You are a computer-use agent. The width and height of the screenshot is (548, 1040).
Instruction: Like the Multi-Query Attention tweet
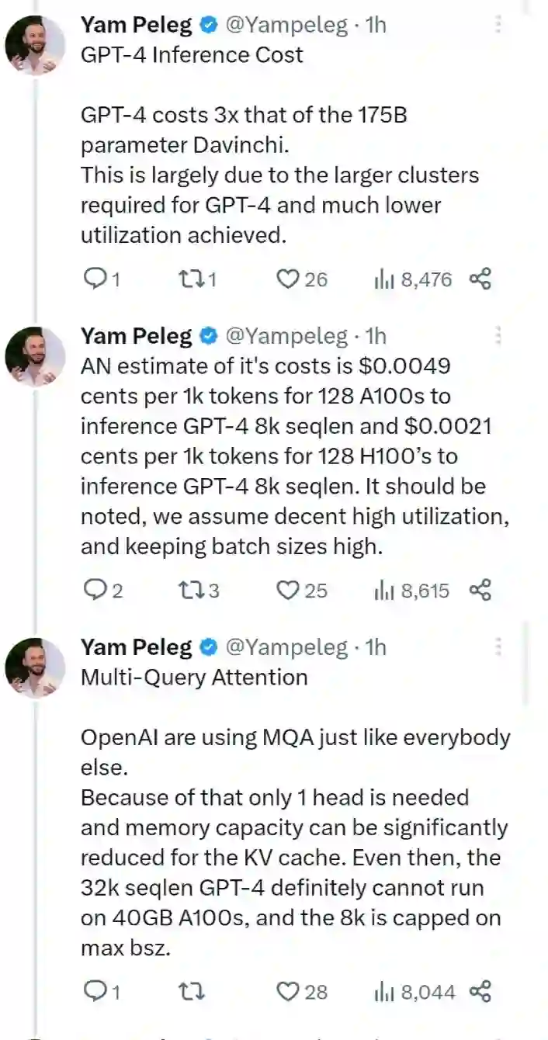pyautogui.click(x=289, y=991)
